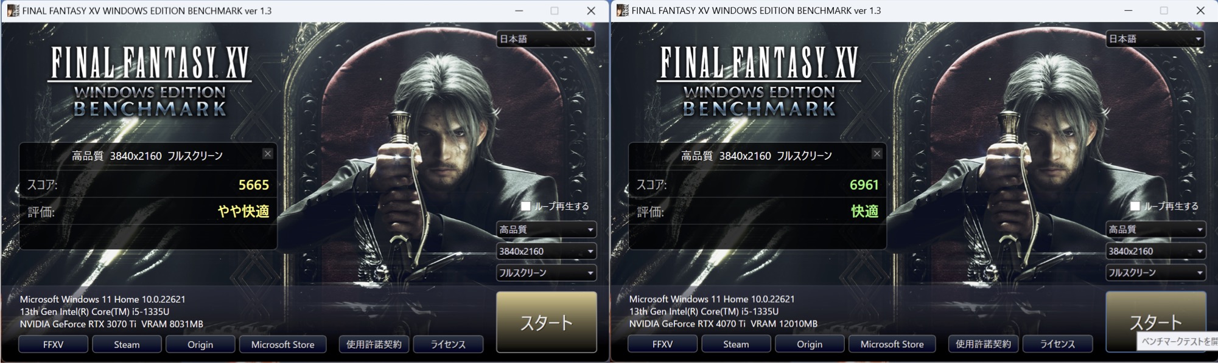
Task: Click the 高品質 3840x2160 フルスクリーン header in left window
Action: [x=147, y=156]
